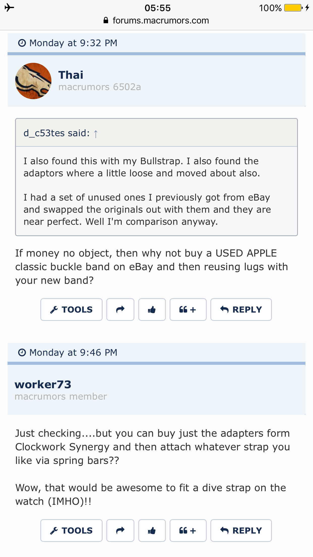Viewport: 313px width, 557px height.
Task: Open TOOLS menu on Thai's post
Action: click(71, 310)
